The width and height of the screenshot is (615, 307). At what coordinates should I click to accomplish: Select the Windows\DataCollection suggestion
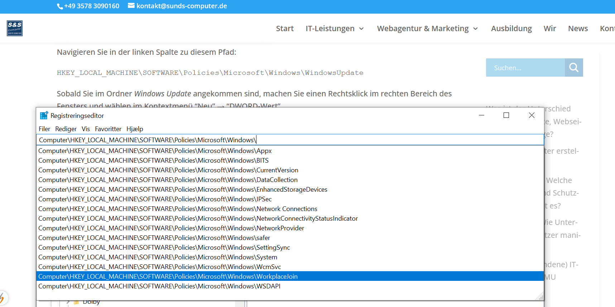click(x=290, y=180)
